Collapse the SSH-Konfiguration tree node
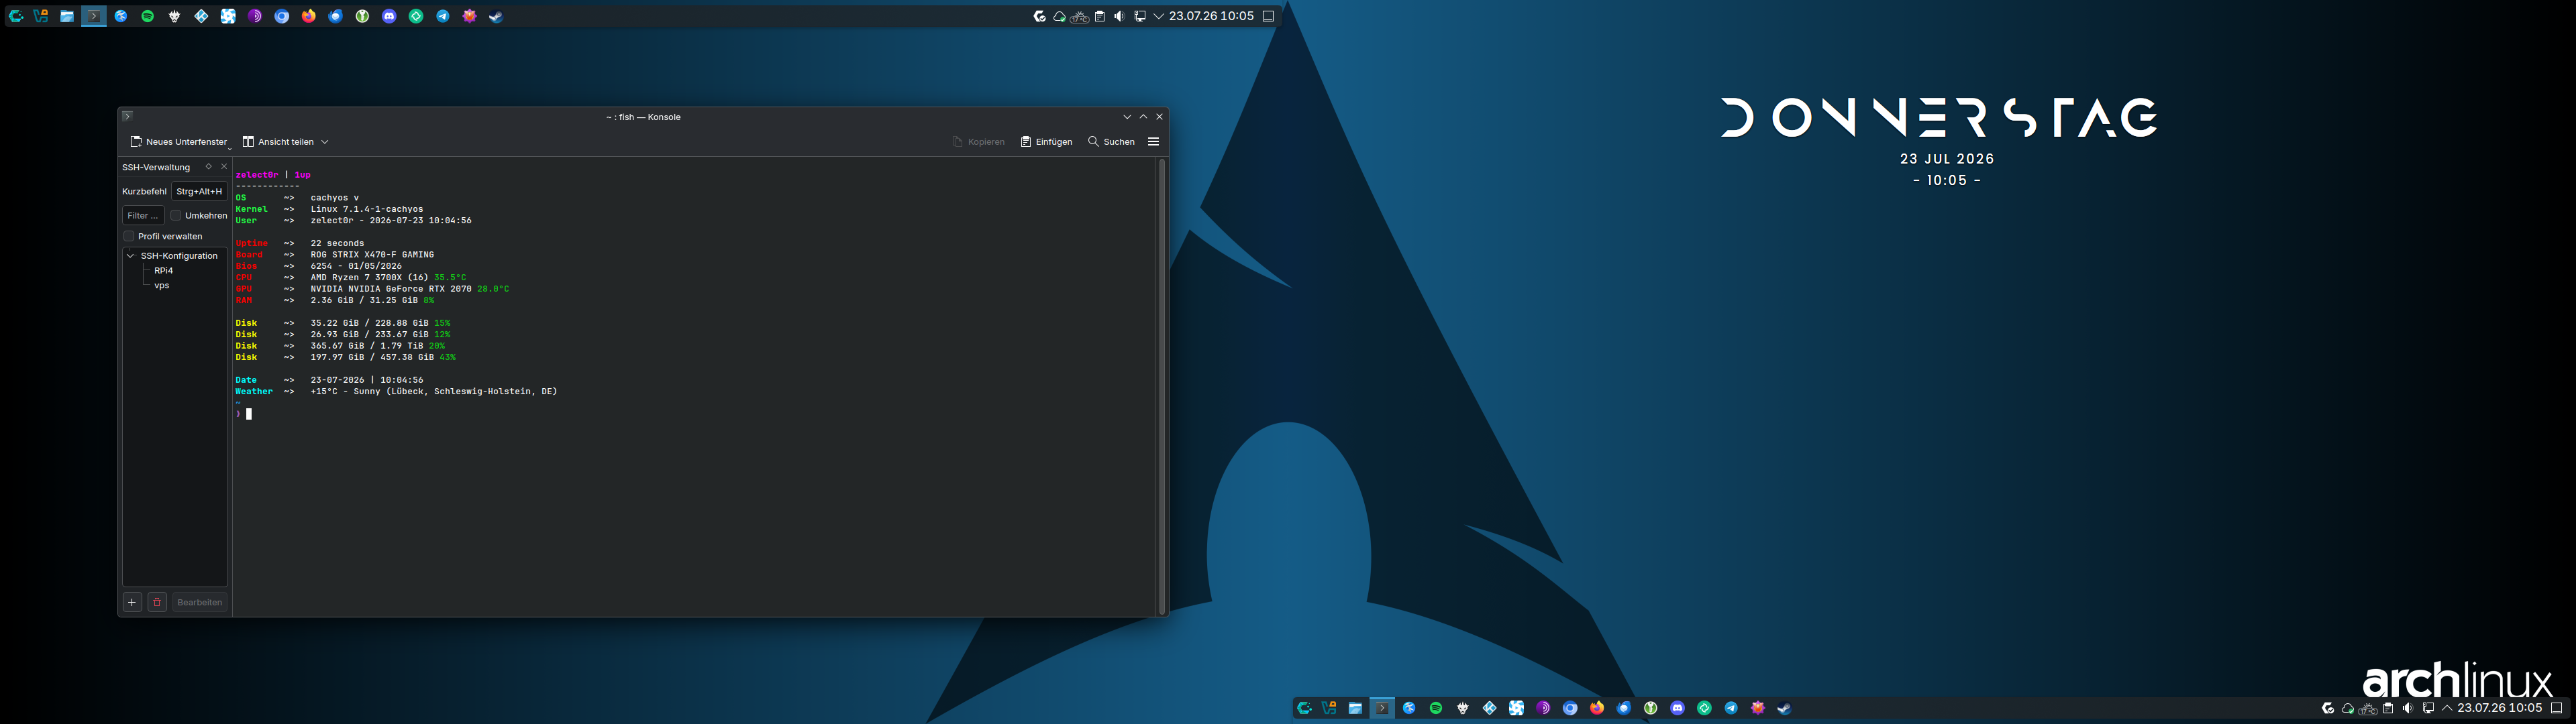 coord(130,255)
